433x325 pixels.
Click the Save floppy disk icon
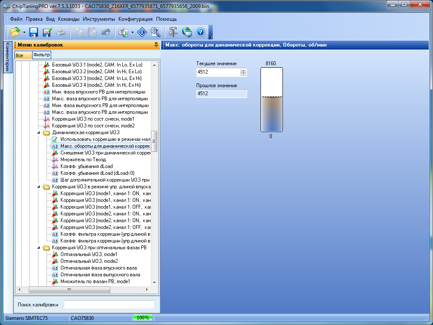33,32
